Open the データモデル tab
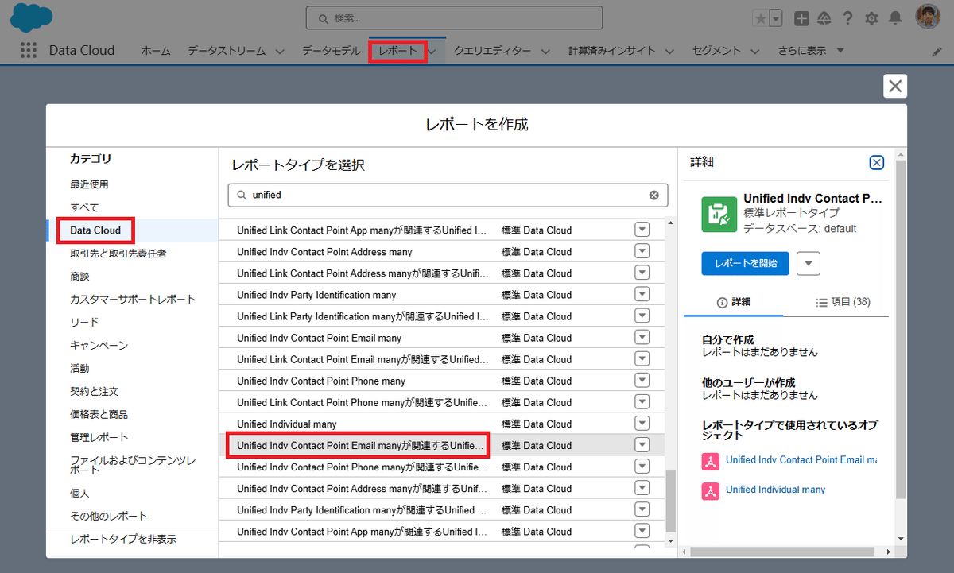 click(332, 51)
